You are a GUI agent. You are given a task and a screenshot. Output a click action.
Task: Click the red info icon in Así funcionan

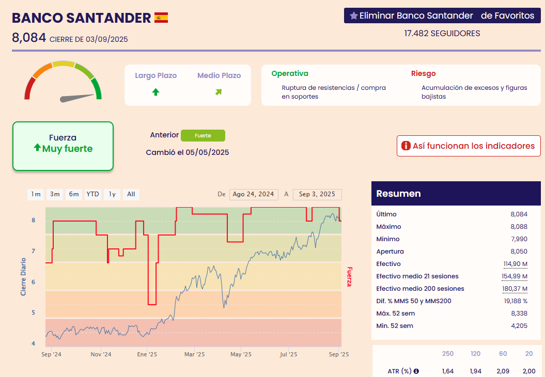406,146
